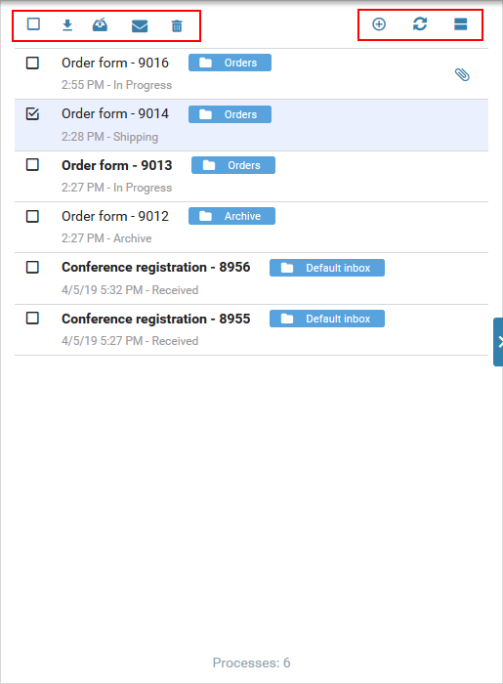Toggle the select-all checkbox in the toolbar
The width and height of the screenshot is (503, 684).
33,23
